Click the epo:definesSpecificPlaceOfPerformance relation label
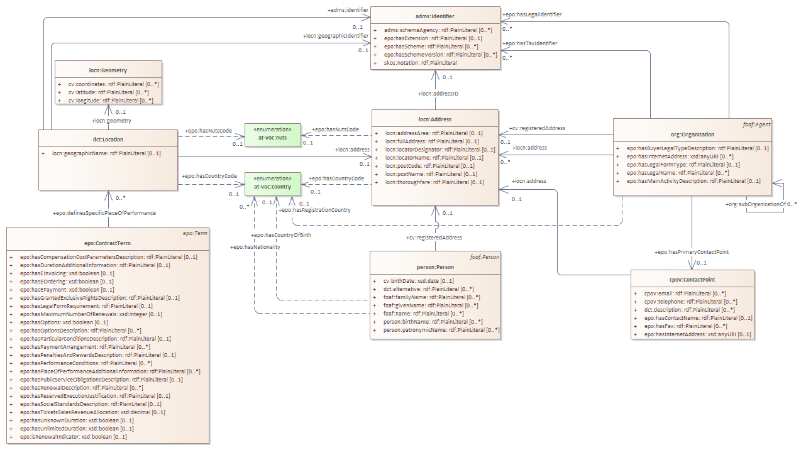Viewport: 801px width, 450px height. click(x=104, y=213)
